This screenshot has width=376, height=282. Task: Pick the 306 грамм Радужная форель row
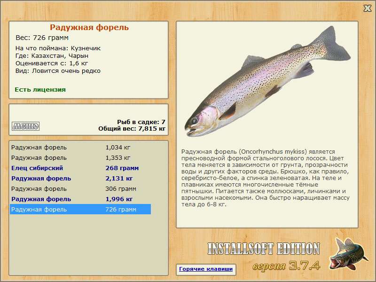(80, 189)
